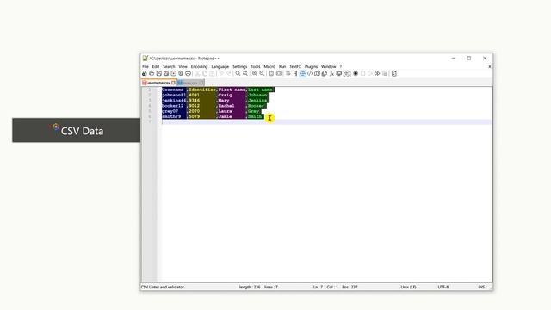The image size is (551, 310).
Task: Open the Run menu
Action: (282, 66)
